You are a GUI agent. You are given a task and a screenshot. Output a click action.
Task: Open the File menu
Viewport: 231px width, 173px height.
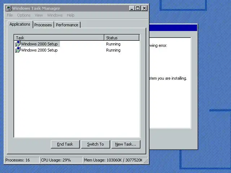[10, 15]
